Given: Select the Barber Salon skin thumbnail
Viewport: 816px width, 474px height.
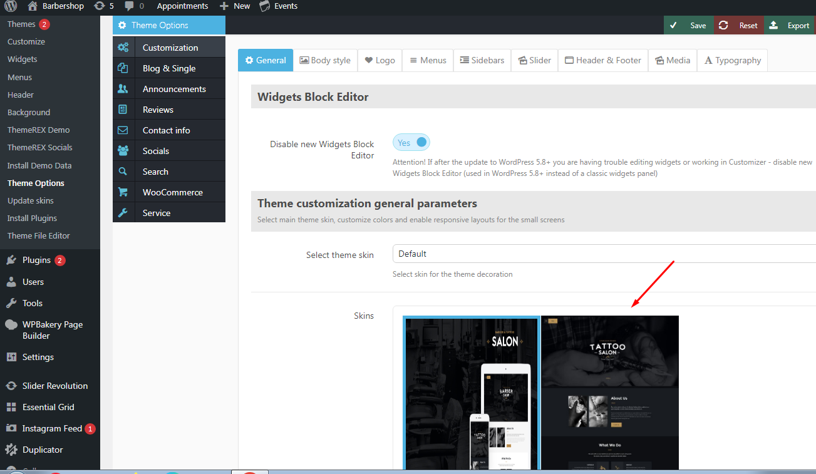Looking at the screenshot, I should point(471,393).
